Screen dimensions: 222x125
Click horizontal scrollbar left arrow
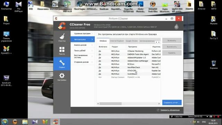point(98,103)
